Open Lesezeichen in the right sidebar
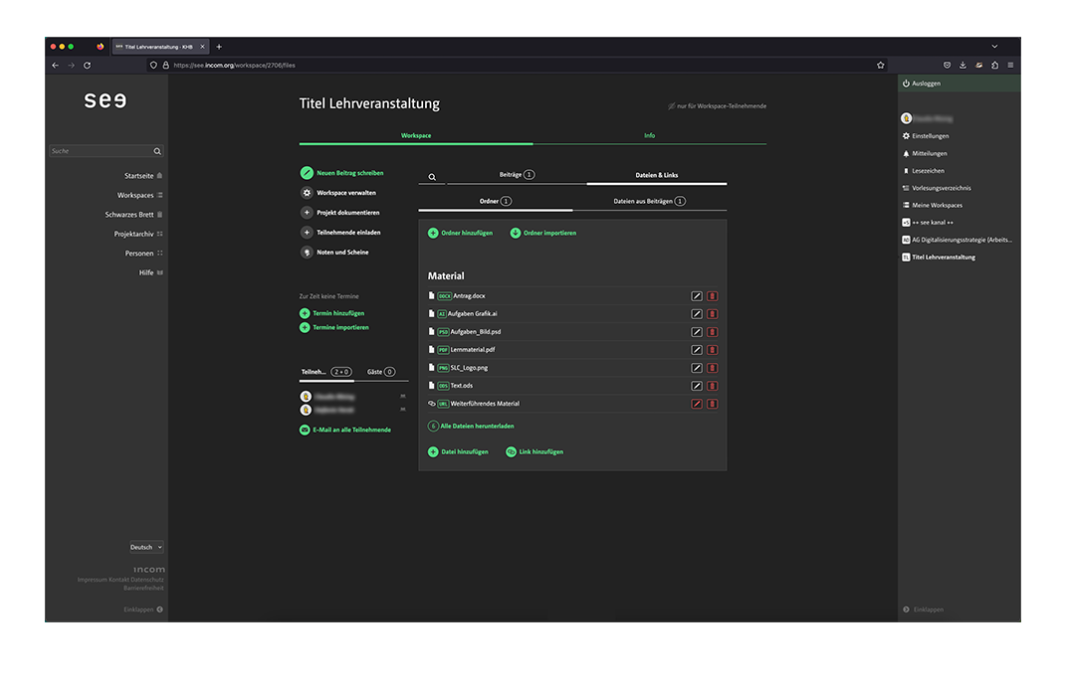1065x693 pixels. point(923,171)
